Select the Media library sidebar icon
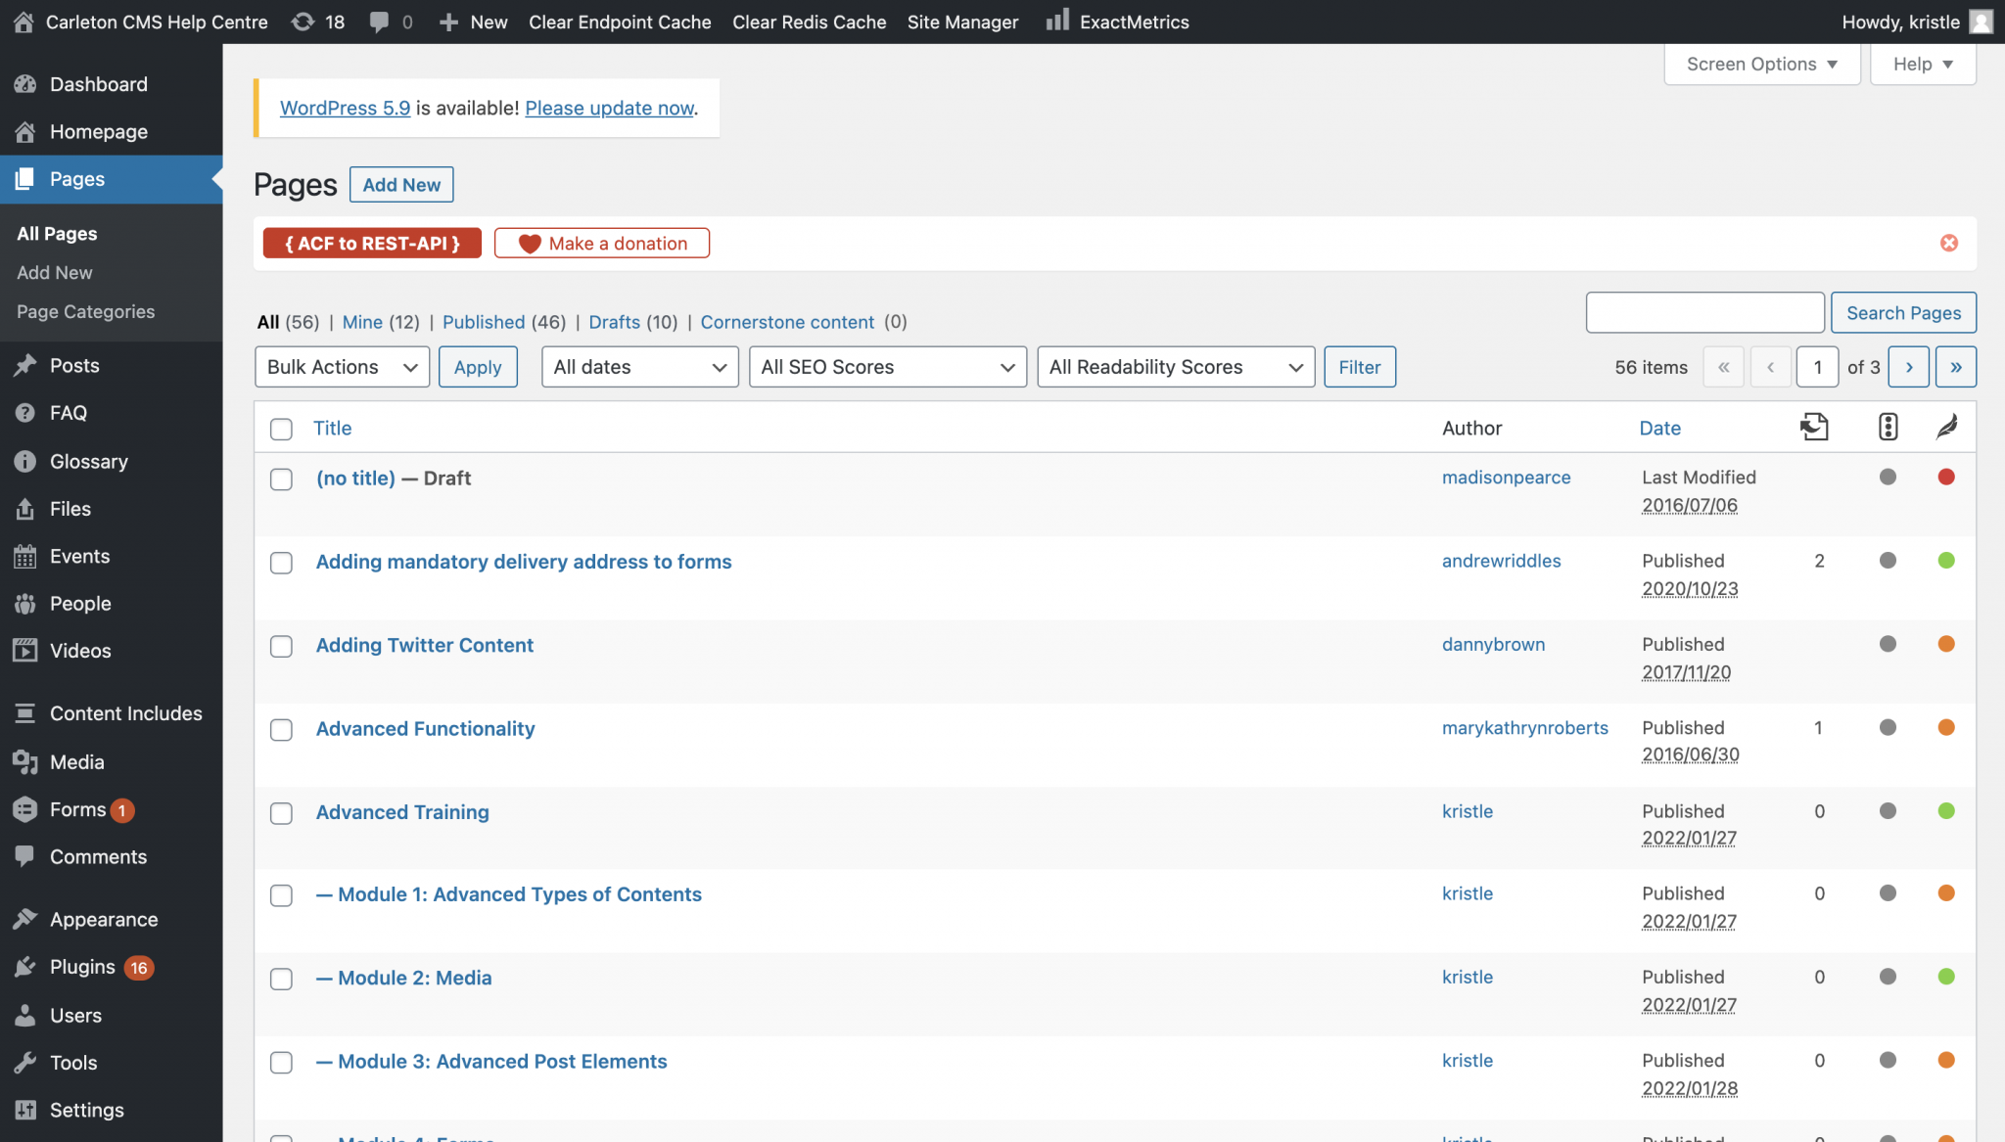 pos(25,761)
